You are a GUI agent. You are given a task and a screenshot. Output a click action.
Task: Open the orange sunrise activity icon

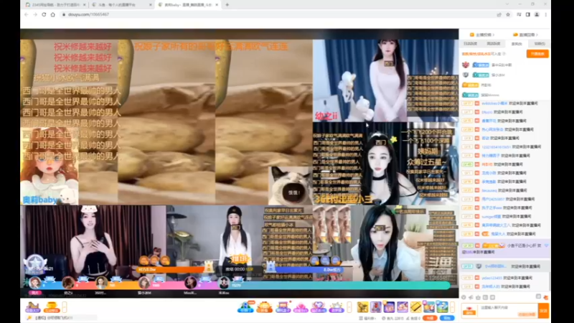click(x=264, y=307)
